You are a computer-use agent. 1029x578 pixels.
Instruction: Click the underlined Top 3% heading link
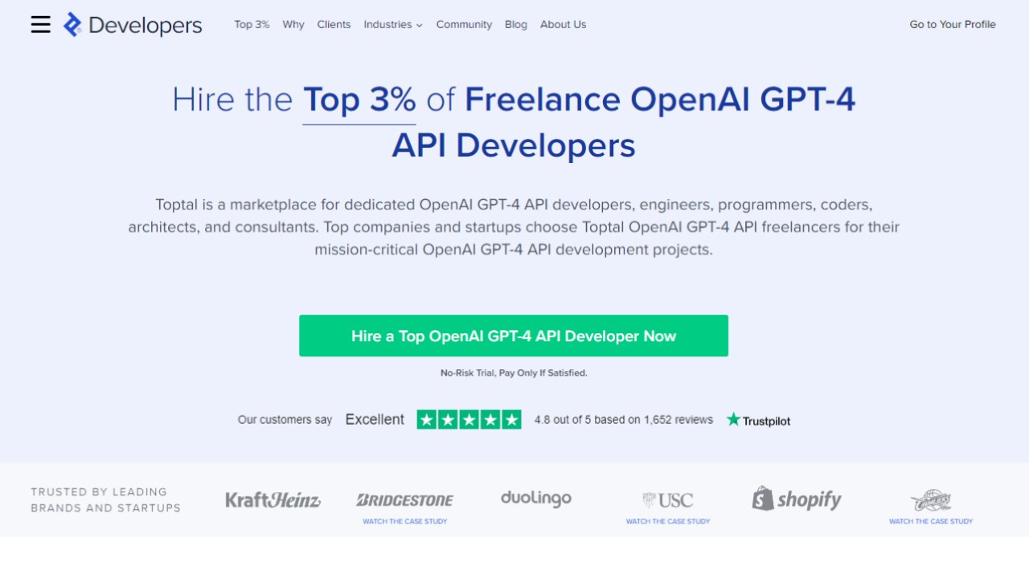pos(359,100)
